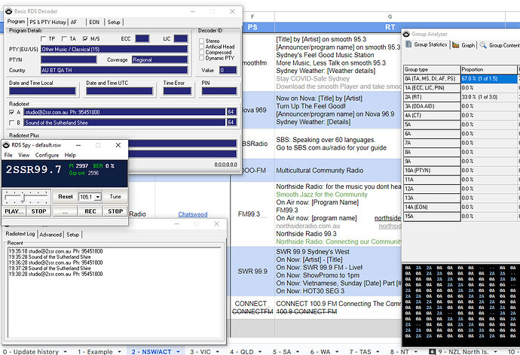Select the Advanced tab in Radiotext window
This screenshot has height=355, width=520.
49,235
